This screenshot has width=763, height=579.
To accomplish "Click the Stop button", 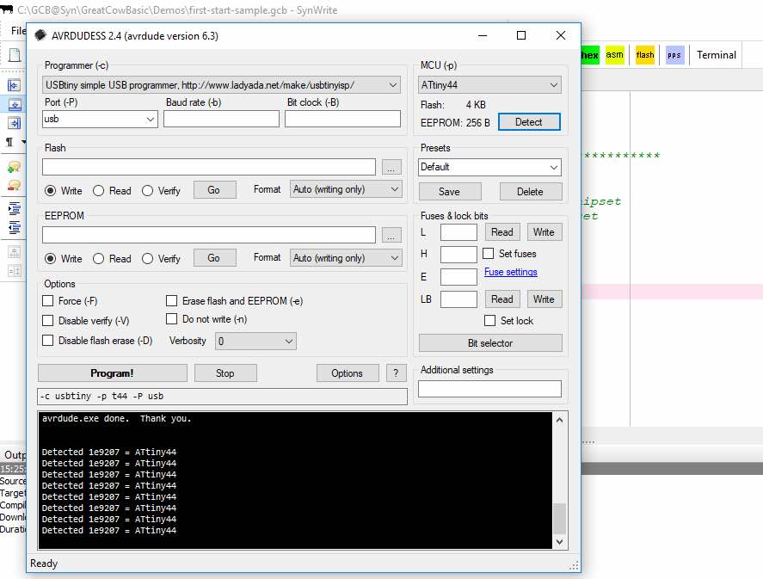I will pyautogui.click(x=225, y=373).
